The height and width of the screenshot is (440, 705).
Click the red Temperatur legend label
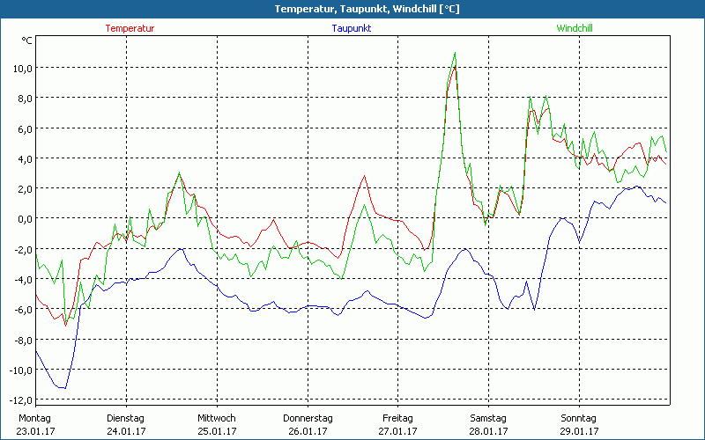[x=130, y=28]
